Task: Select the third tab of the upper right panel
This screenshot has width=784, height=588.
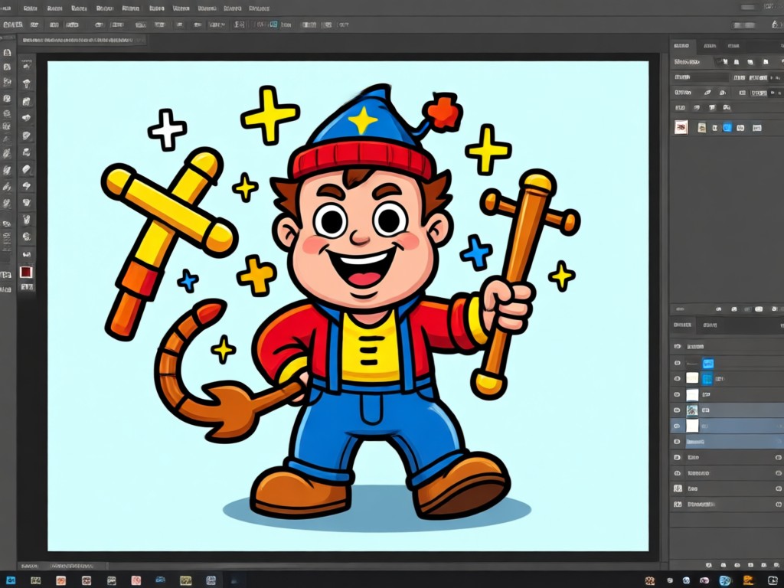Action: pos(733,46)
